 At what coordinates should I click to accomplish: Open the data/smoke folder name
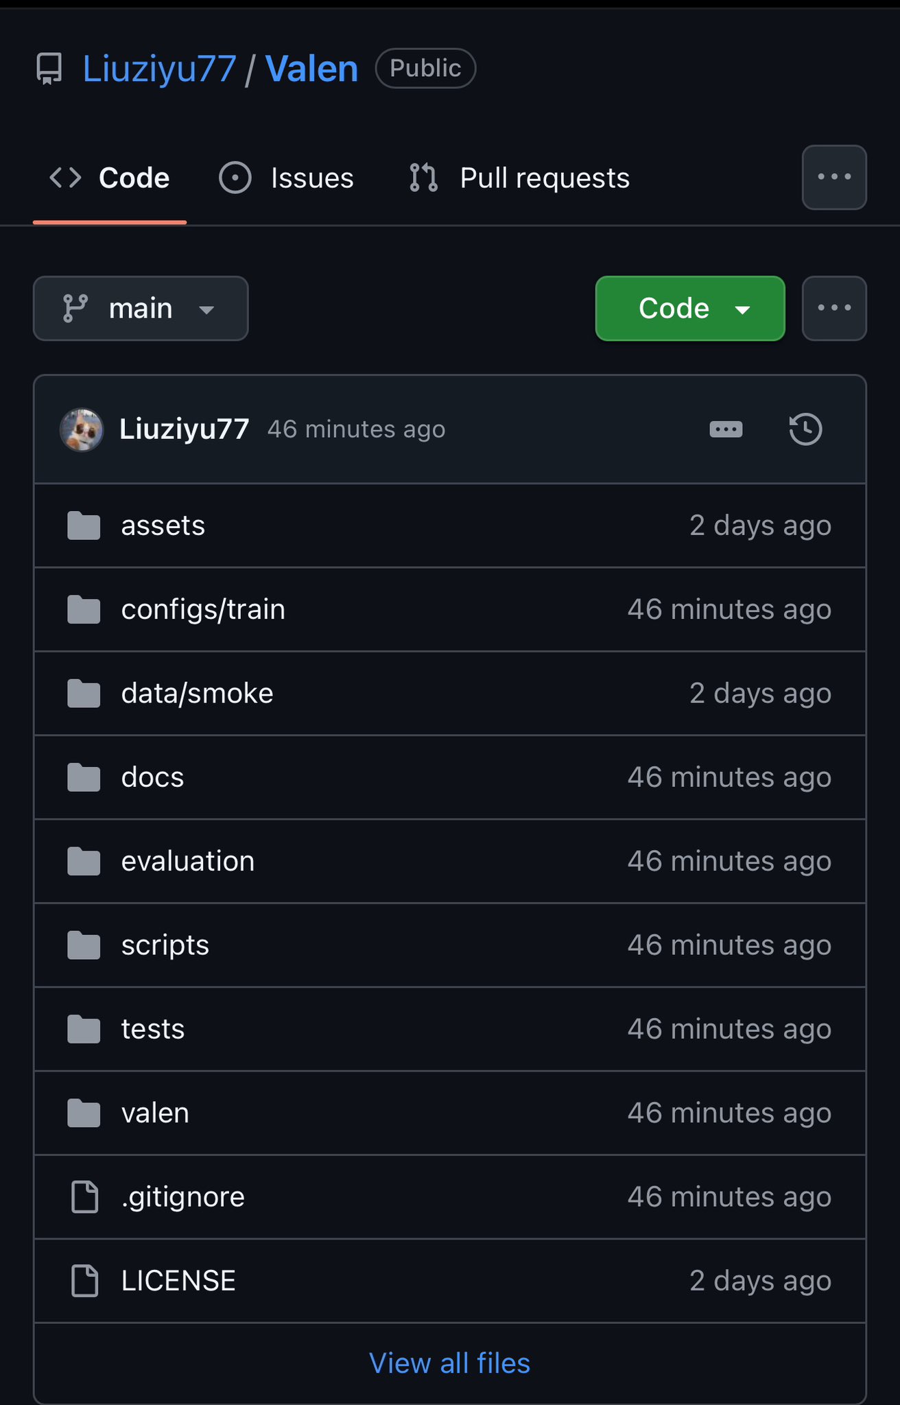tap(198, 694)
